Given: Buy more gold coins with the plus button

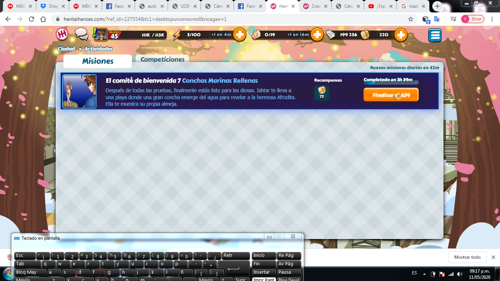Looking at the screenshot, I should click(x=401, y=35).
